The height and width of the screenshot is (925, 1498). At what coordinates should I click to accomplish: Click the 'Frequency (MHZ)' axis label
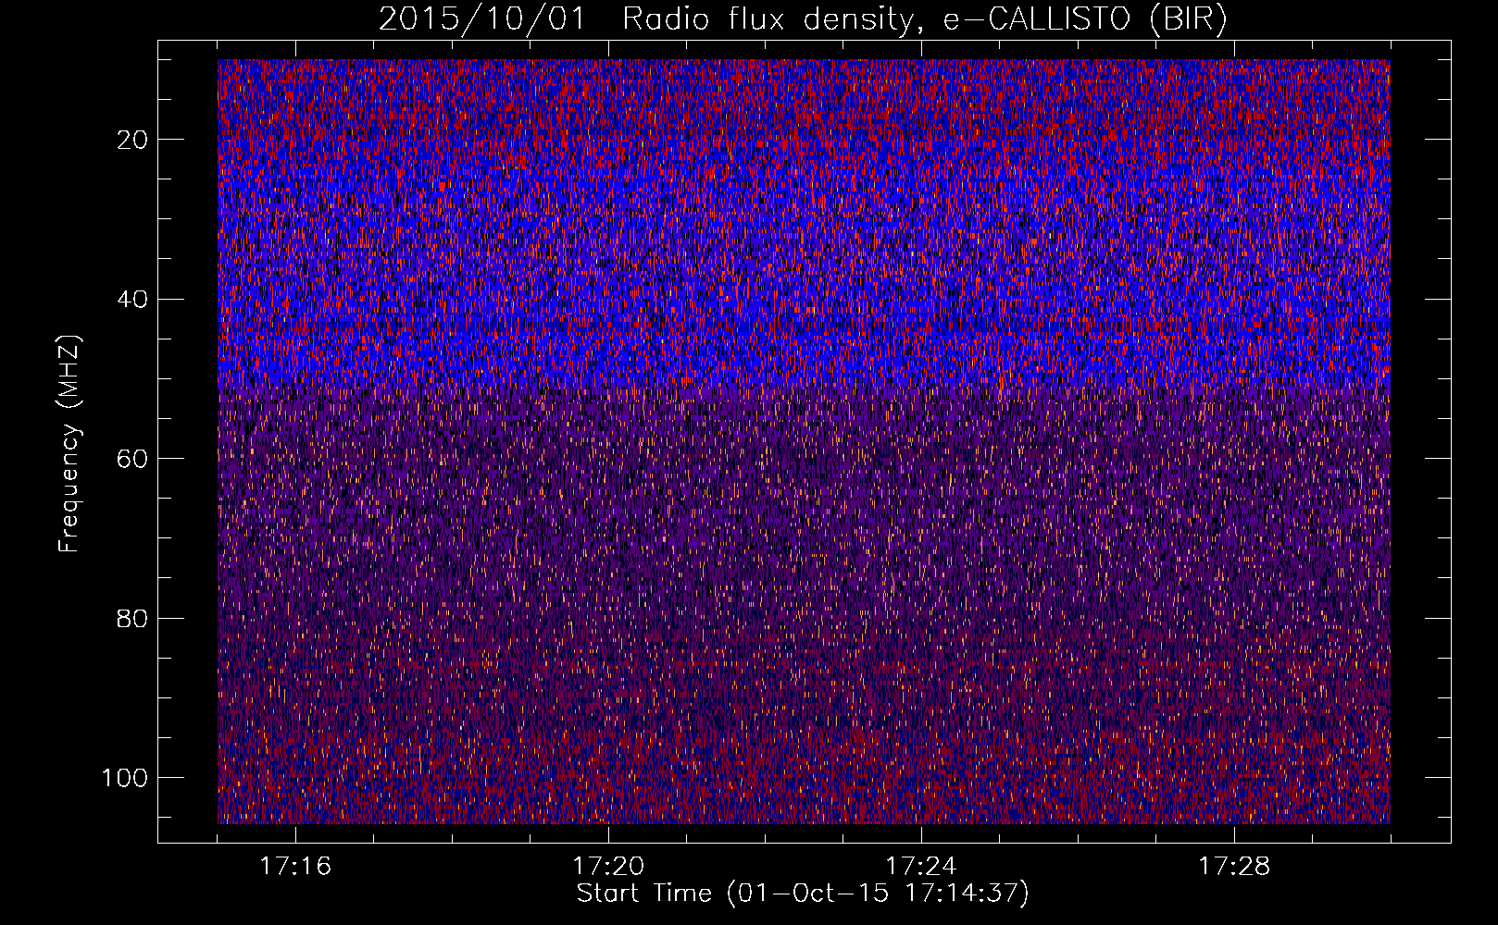coord(69,444)
